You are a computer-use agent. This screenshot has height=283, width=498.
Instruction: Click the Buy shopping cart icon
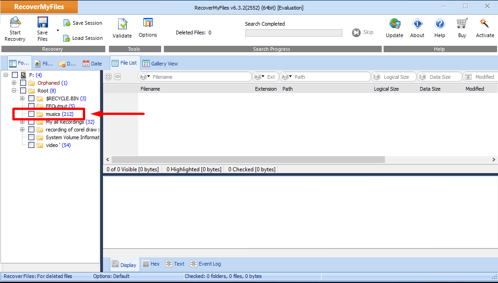(462, 24)
